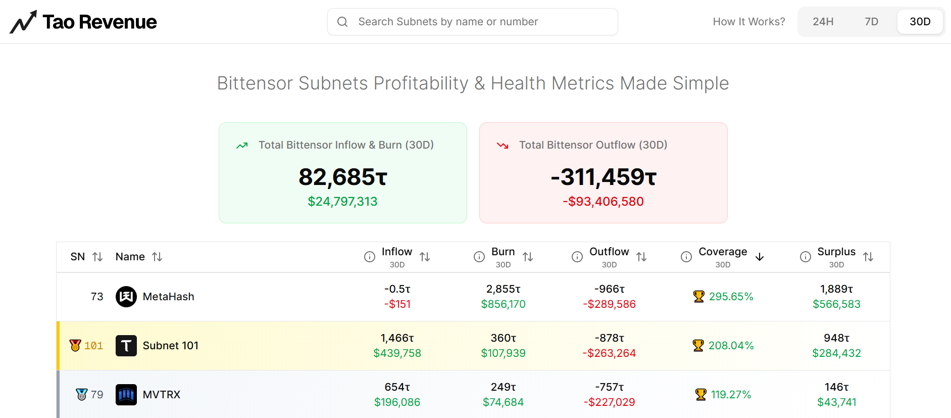The height and width of the screenshot is (418, 951).
Task: Click the Total Bittensor Outflow card
Action: [x=603, y=173]
